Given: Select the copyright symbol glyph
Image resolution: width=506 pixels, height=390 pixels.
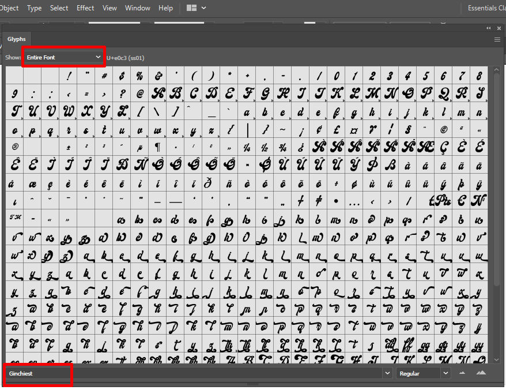Looking at the screenshot, I should coord(443,130).
